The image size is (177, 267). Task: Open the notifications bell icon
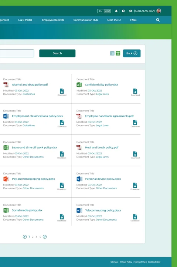pos(116,11)
